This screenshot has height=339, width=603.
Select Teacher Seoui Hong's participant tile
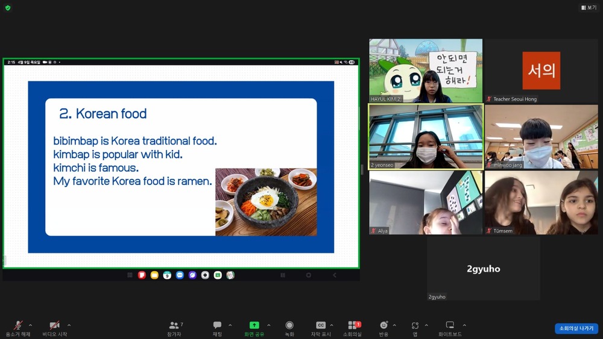click(541, 71)
